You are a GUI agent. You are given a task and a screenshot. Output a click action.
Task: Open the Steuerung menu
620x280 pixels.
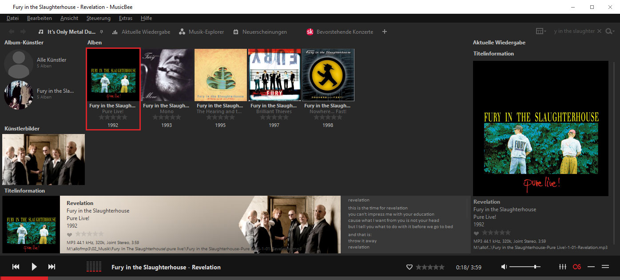(98, 18)
